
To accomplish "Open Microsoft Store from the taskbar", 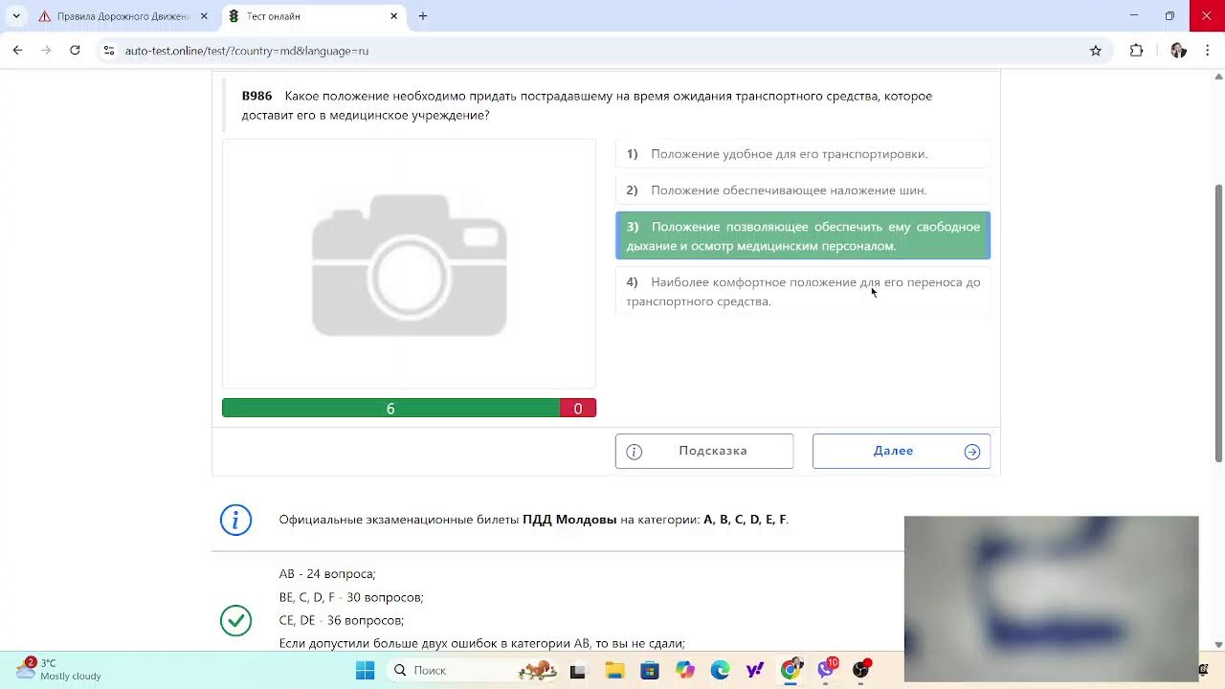I will 650,671.
